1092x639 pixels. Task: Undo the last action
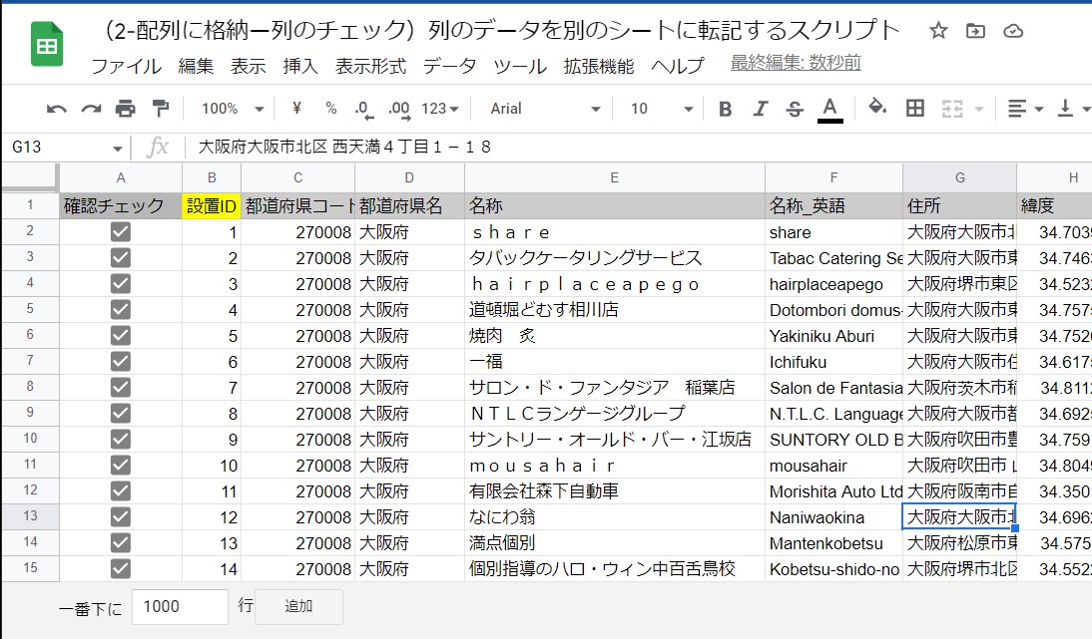tap(57, 109)
